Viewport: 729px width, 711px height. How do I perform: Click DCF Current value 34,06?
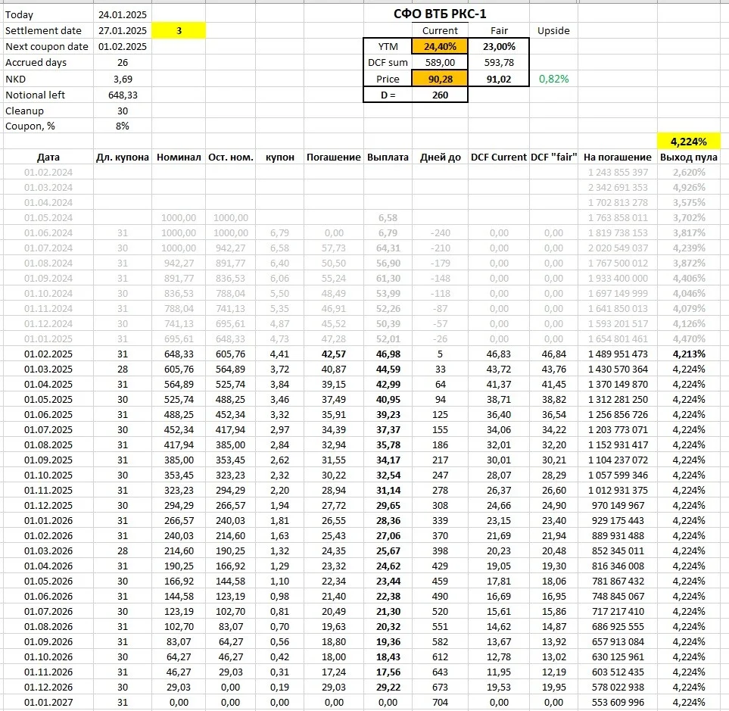pyautogui.click(x=499, y=429)
